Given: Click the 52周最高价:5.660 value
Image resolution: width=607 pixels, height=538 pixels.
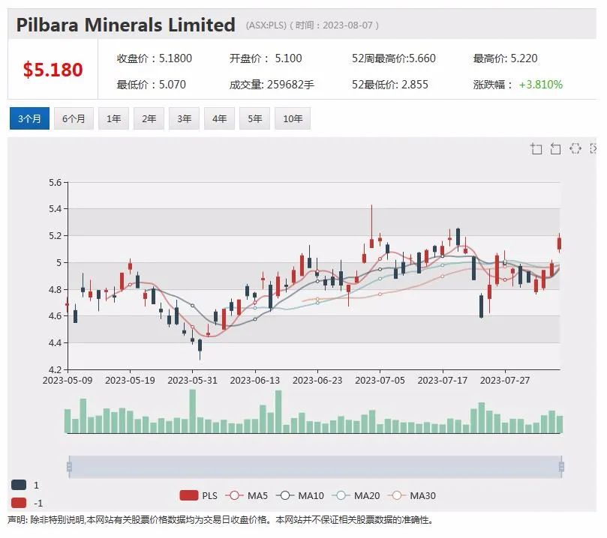Looking at the screenshot, I should tap(394, 58).
